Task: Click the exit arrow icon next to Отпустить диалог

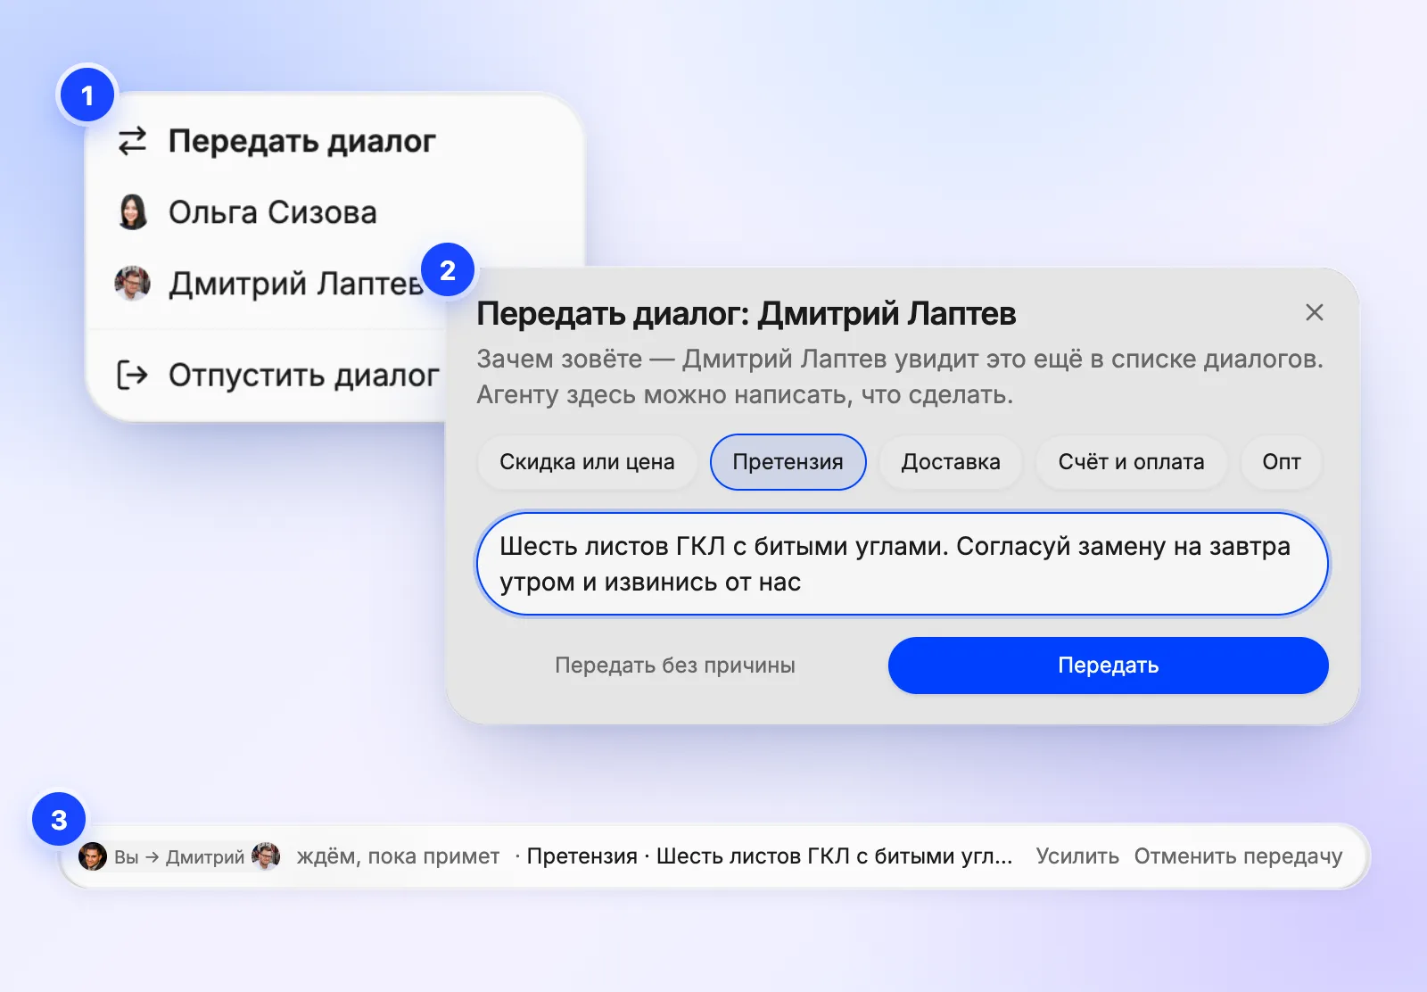Action: coord(133,375)
